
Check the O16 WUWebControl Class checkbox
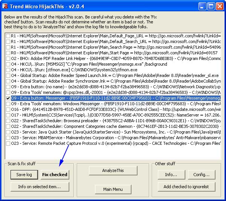click(x=8, y=109)
